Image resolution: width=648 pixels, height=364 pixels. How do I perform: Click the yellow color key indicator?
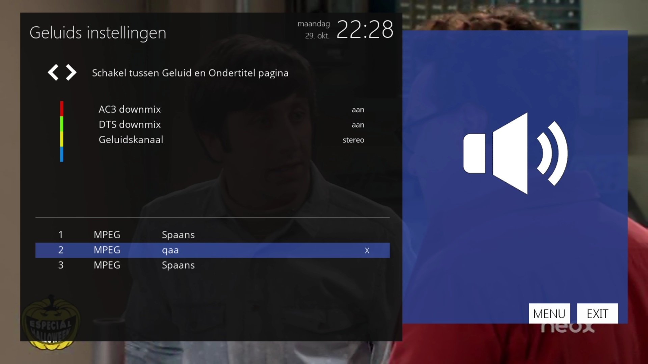pyautogui.click(x=62, y=139)
